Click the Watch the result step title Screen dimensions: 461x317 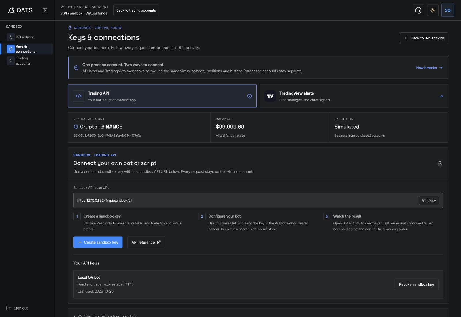tap(347, 216)
